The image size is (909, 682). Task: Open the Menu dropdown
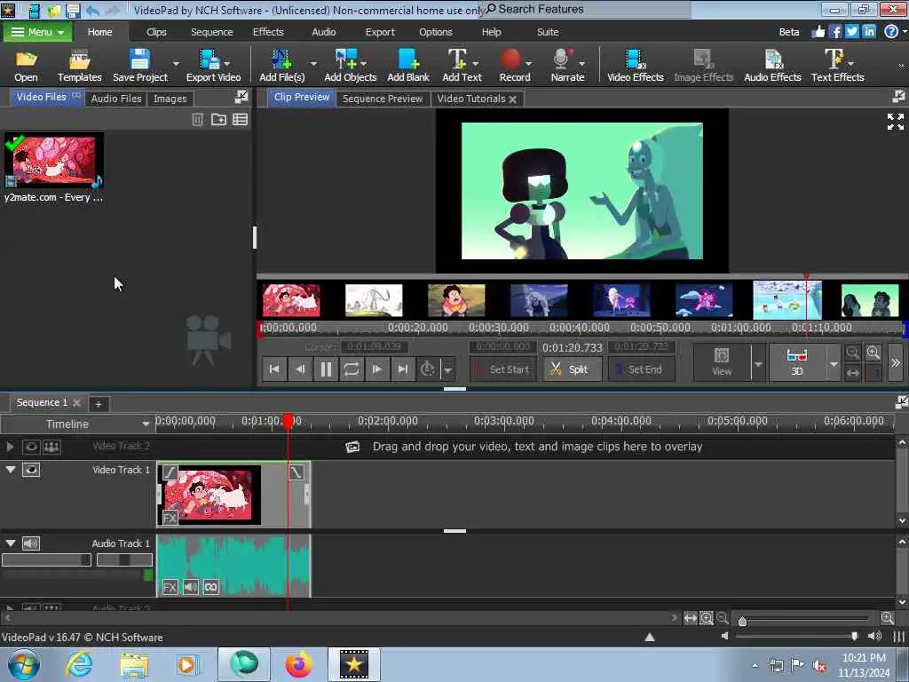(38, 32)
